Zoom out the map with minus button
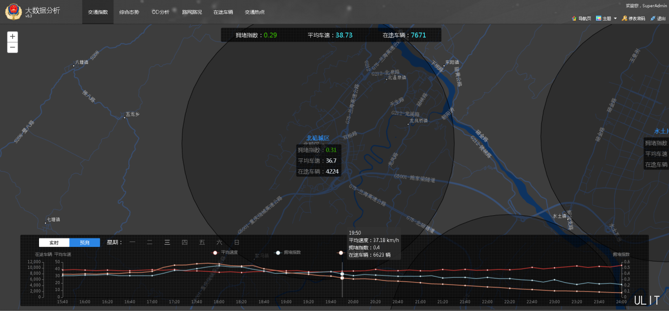The height and width of the screenshot is (311, 669). click(13, 48)
